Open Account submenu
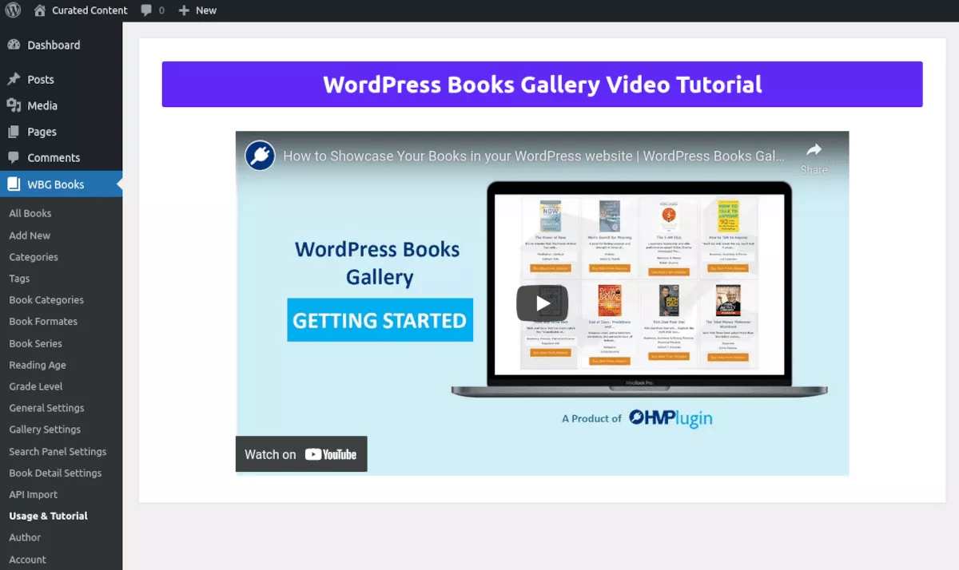 click(28, 560)
